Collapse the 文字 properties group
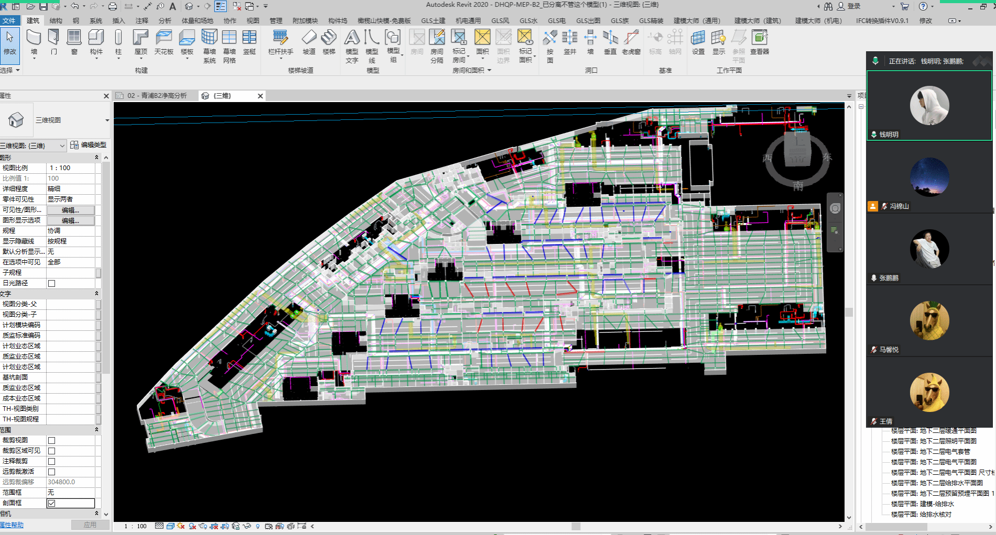Image resolution: width=996 pixels, height=535 pixels. [96, 294]
